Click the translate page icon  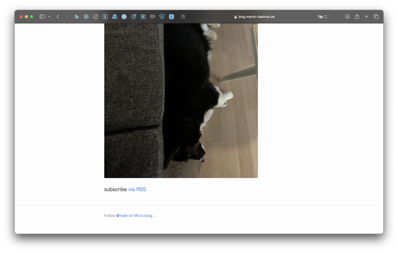click(x=320, y=17)
